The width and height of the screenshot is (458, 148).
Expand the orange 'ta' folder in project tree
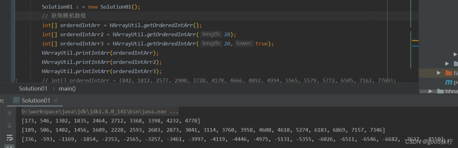tap(439, 73)
